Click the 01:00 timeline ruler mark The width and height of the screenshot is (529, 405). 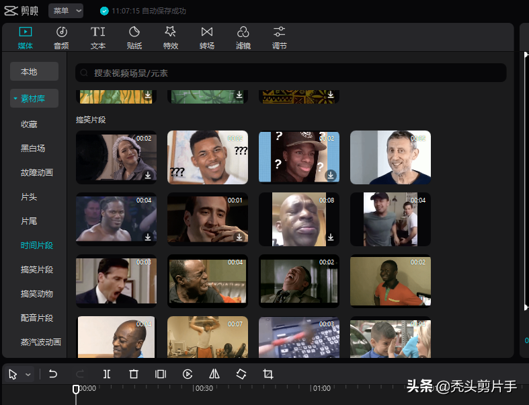tap(321, 388)
